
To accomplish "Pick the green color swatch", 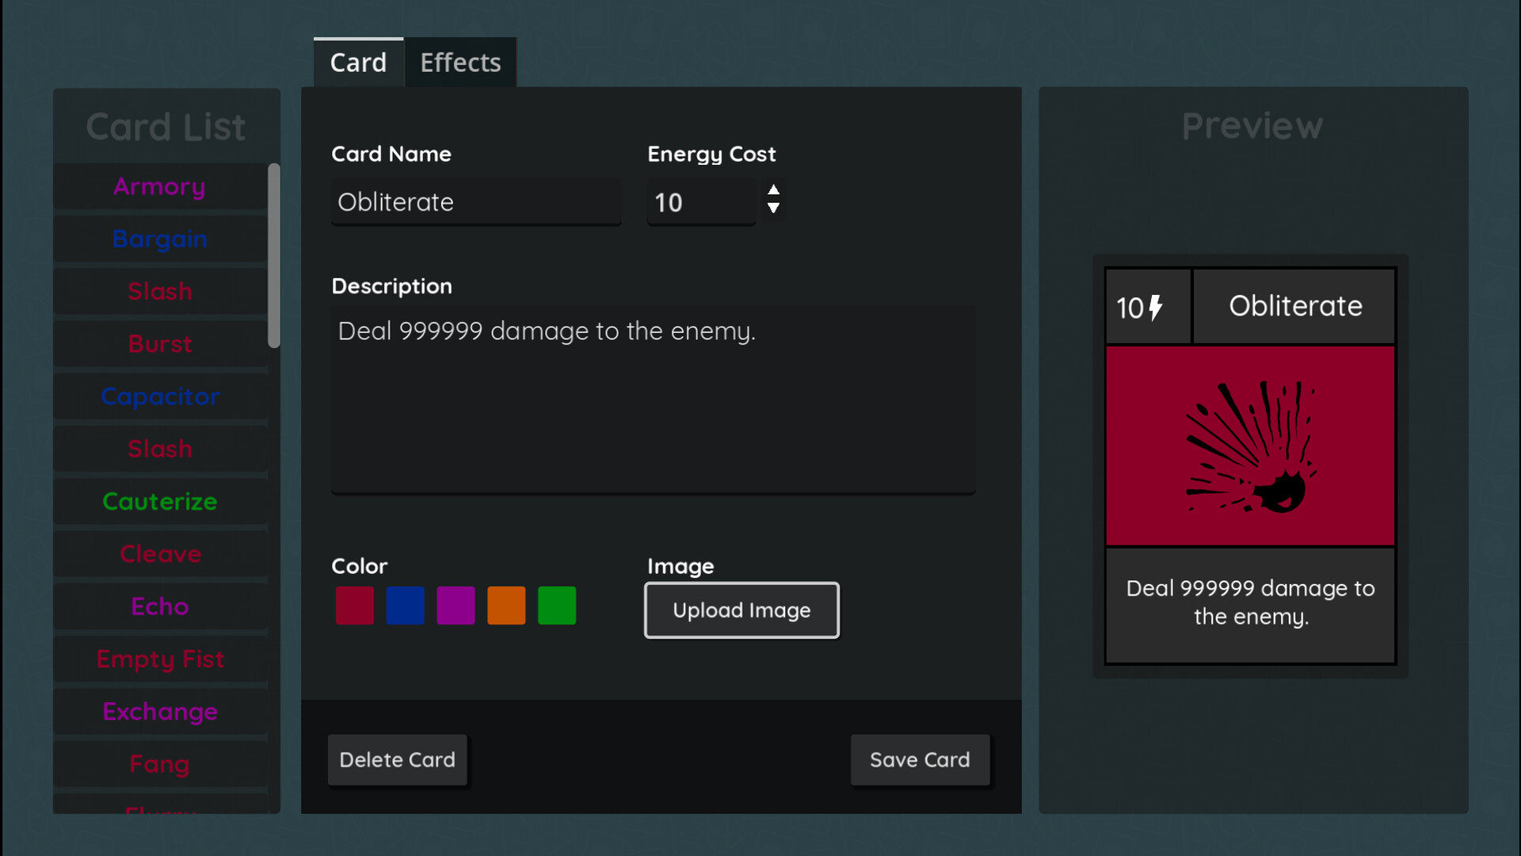I will click(x=557, y=605).
